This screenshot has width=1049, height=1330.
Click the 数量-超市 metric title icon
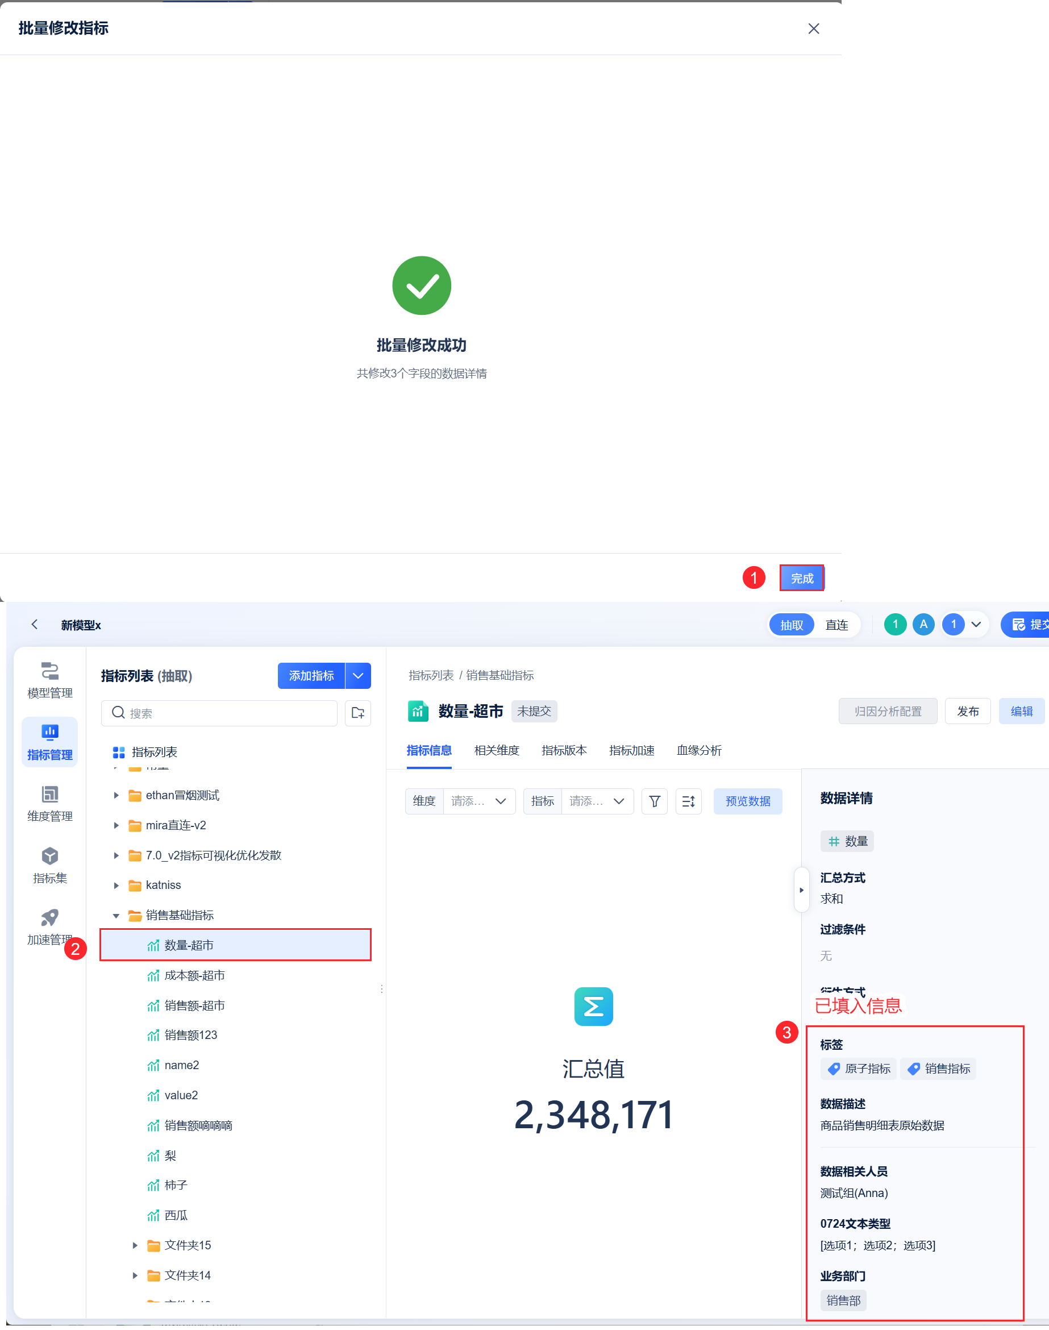[418, 711]
